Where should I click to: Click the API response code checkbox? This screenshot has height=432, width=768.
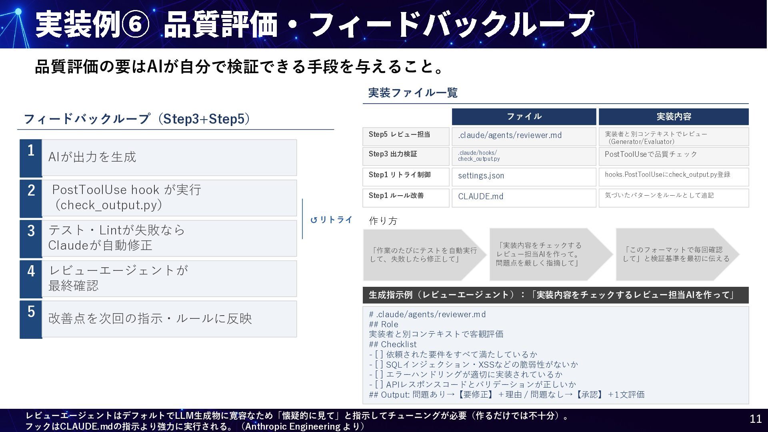[379, 384]
